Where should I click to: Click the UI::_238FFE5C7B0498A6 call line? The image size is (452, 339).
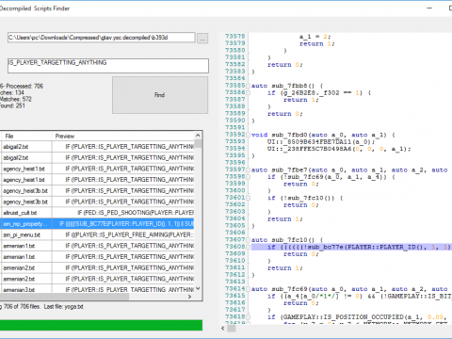click(x=339, y=149)
